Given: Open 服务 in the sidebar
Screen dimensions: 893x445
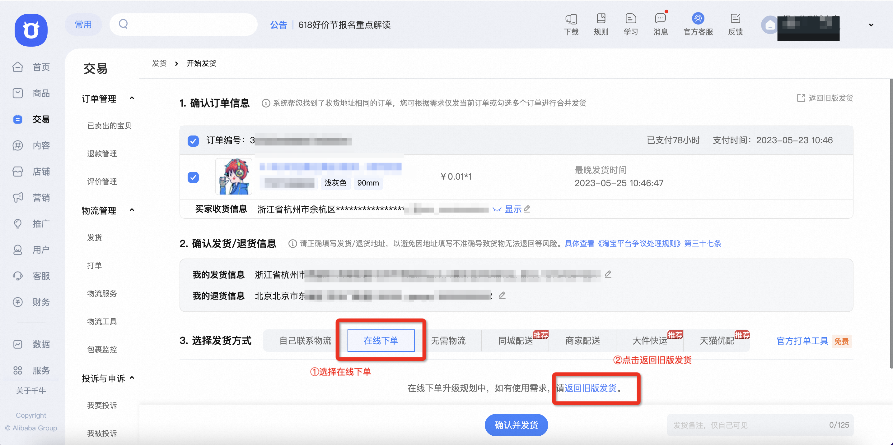Looking at the screenshot, I should [32, 370].
